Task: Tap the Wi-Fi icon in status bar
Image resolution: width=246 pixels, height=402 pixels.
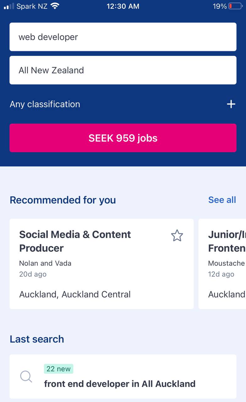Action: [55, 6]
